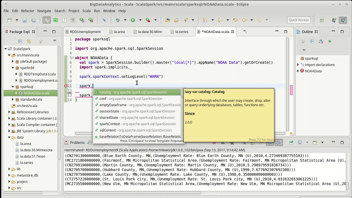Open the Run configurations dropdown arrow
The height and width of the screenshot is (198, 352).
tap(140, 20)
